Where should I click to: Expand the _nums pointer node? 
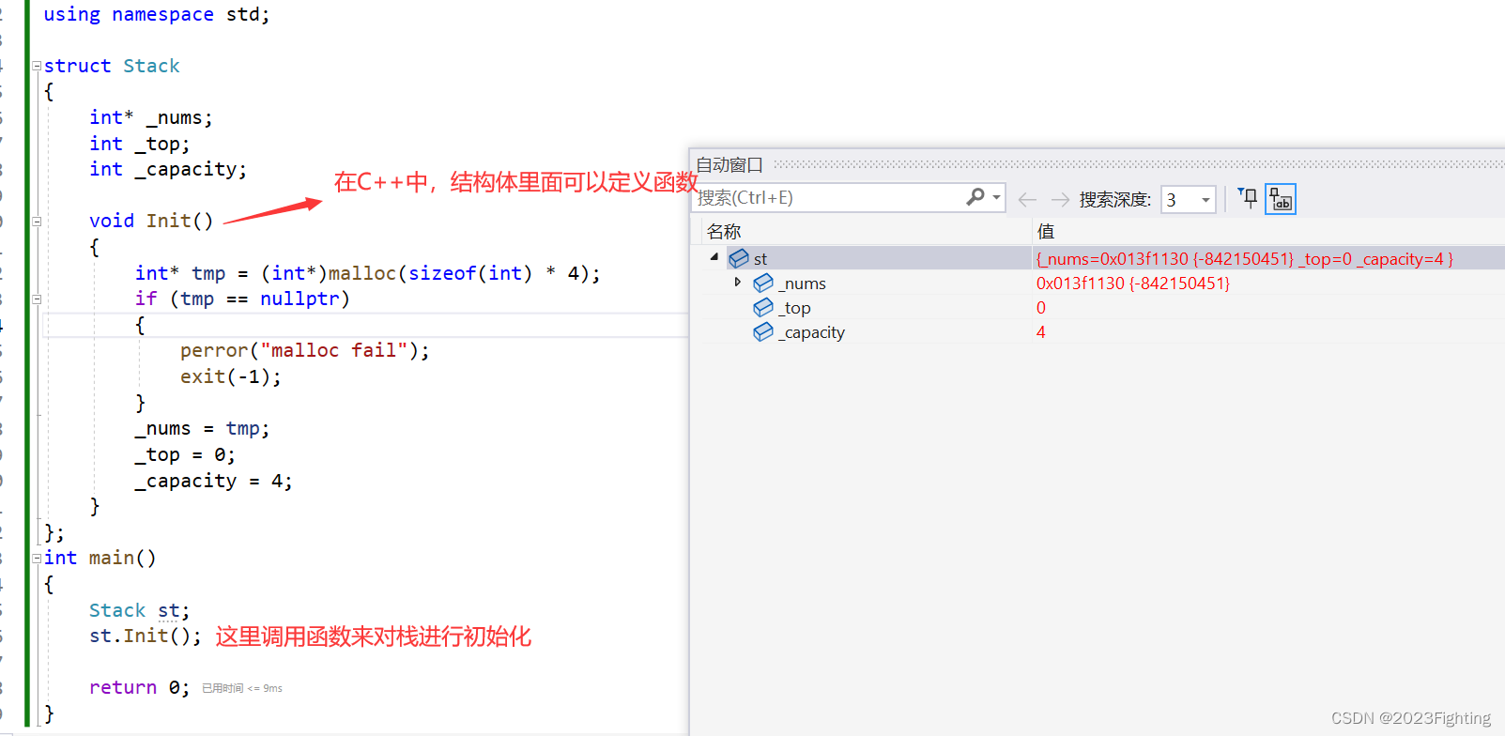point(738,282)
